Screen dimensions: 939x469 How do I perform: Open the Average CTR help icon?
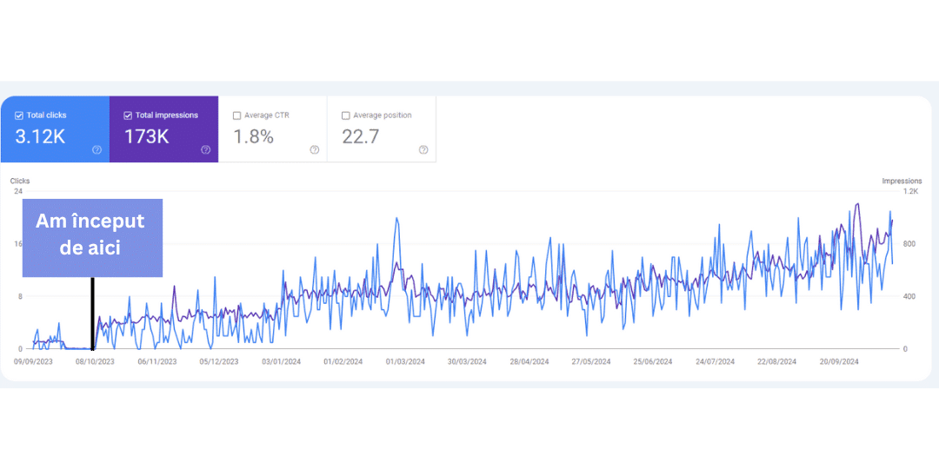point(314,149)
